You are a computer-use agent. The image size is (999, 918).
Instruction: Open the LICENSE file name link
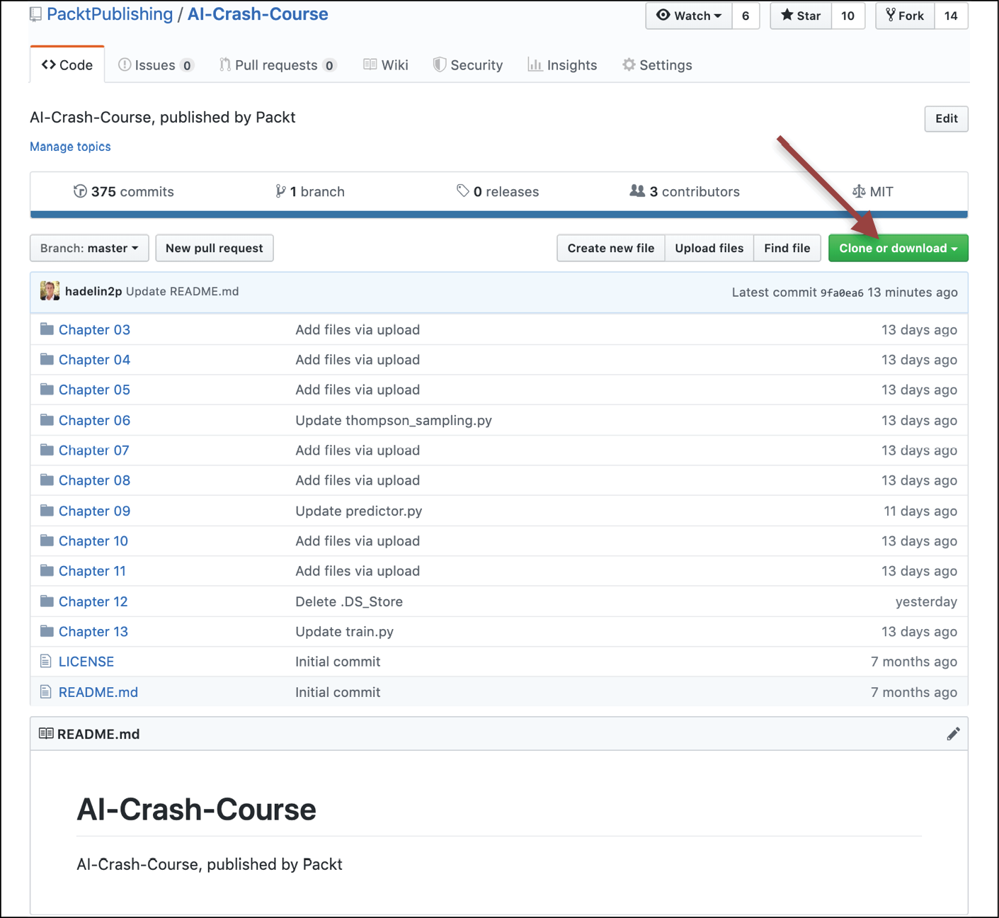pos(86,662)
